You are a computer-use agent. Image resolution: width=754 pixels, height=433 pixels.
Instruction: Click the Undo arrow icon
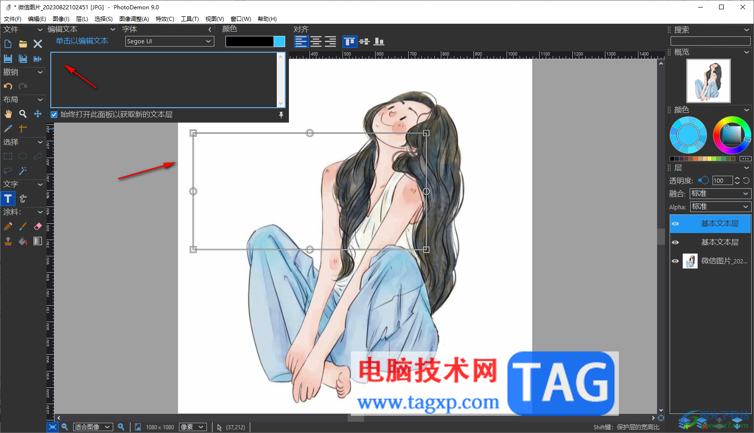8,86
